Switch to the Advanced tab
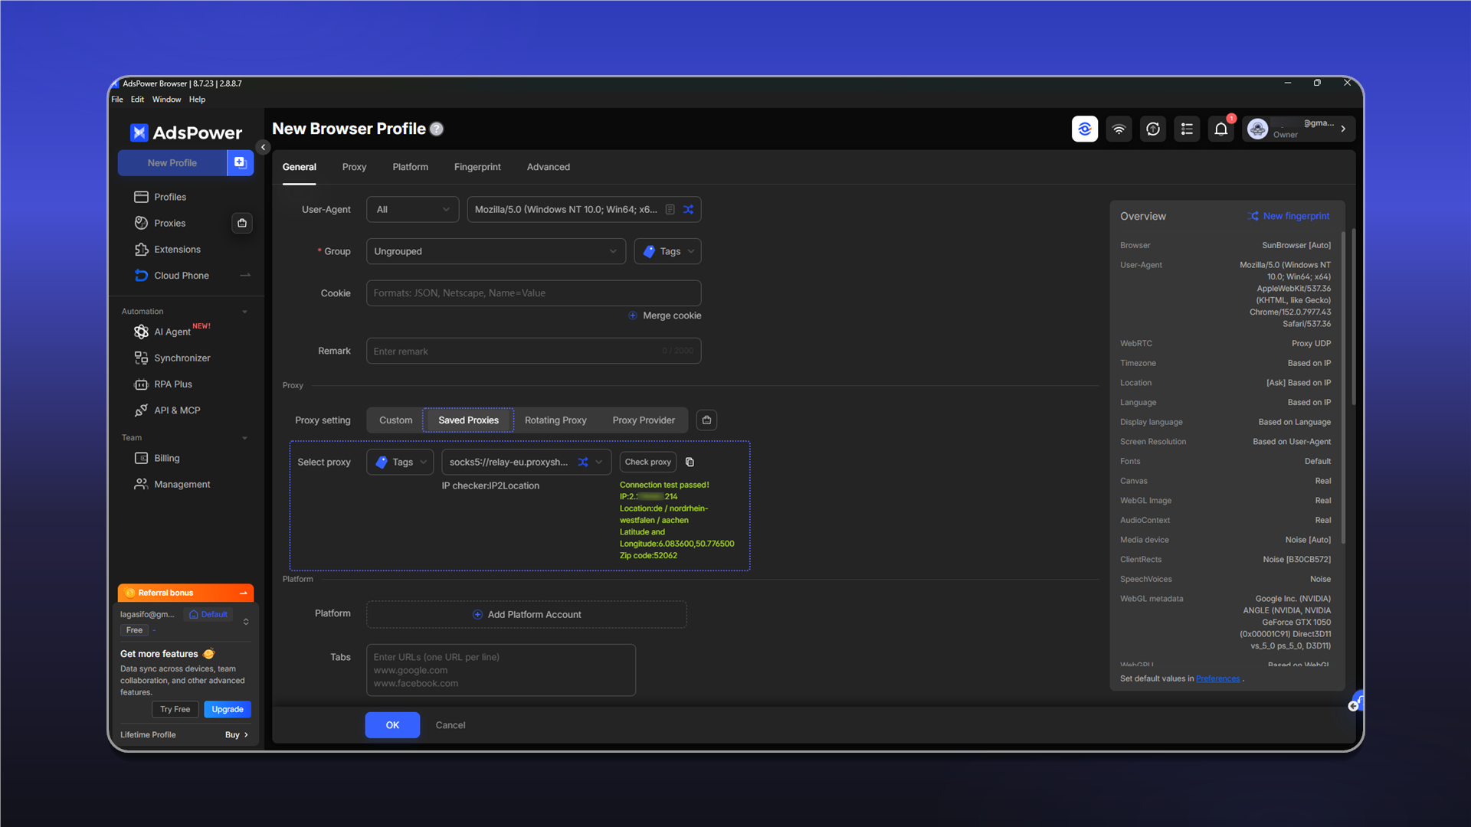1471x827 pixels. pyautogui.click(x=549, y=167)
